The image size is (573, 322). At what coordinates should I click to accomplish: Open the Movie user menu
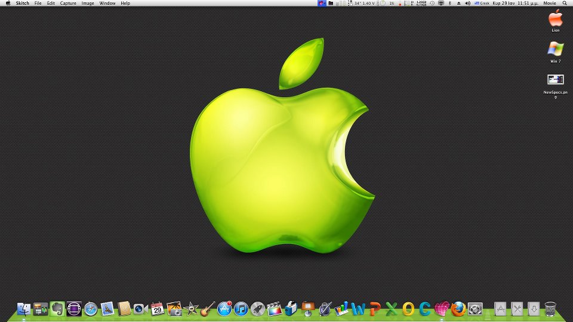[550, 3]
